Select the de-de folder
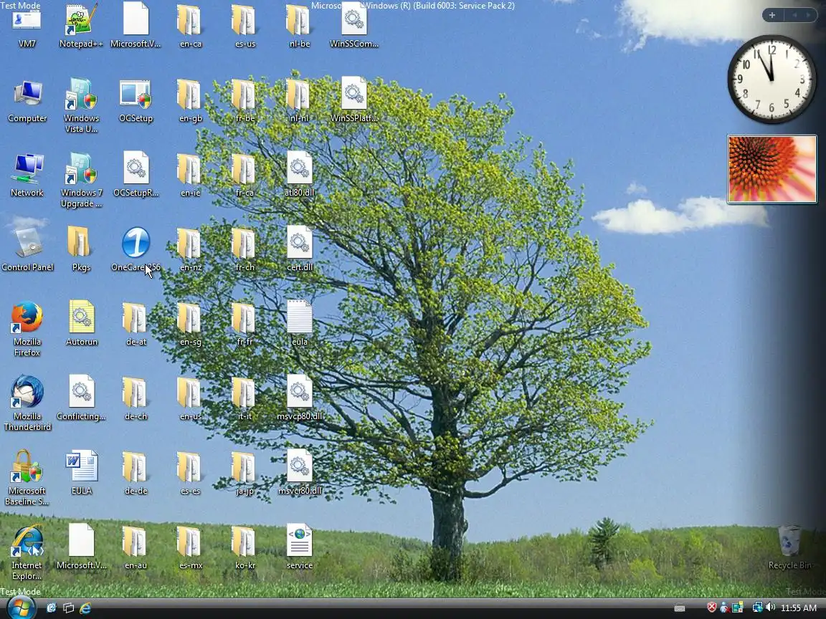The width and height of the screenshot is (826, 619). point(136,473)
